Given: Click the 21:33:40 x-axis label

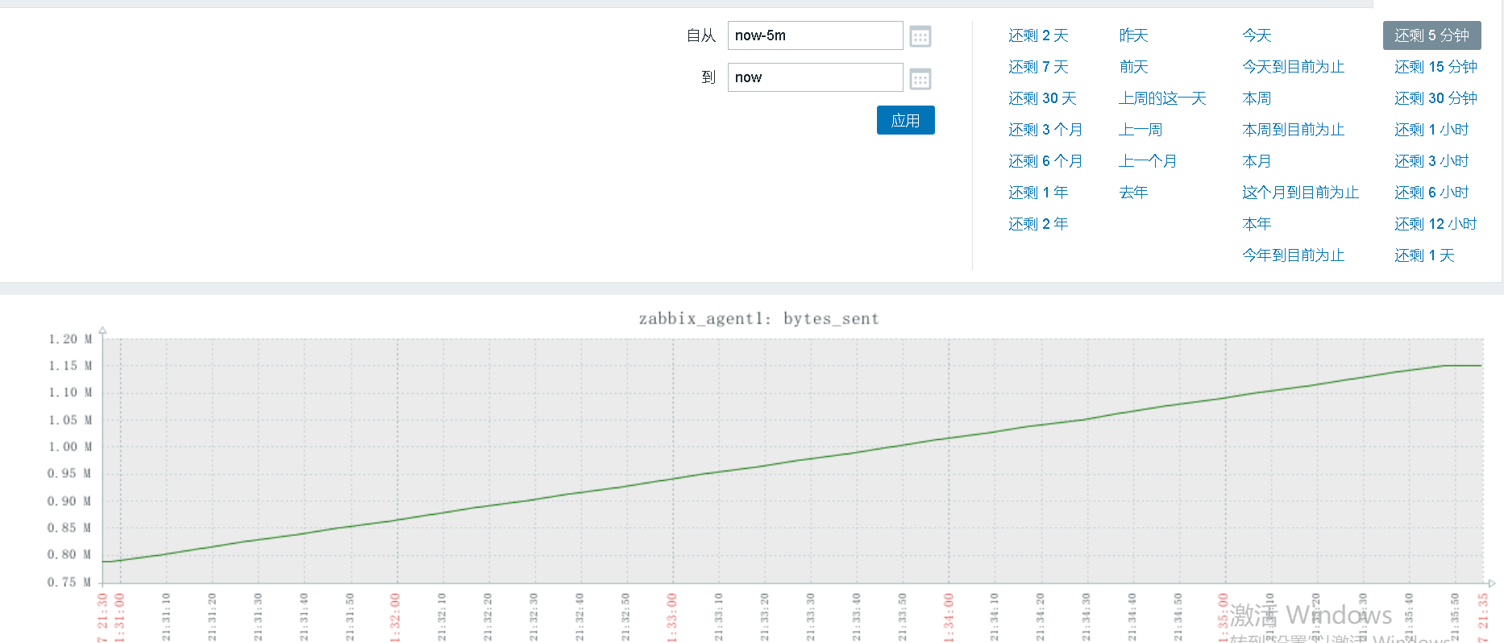Looking at the screenshot, I should [x=857, y=618].
